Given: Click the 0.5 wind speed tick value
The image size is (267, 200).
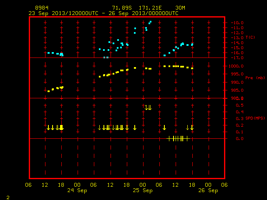Looking at the screenshot, I should point(239,105).
